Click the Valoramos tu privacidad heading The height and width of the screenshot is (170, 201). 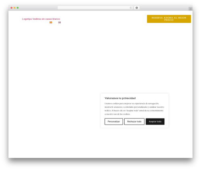120,98
